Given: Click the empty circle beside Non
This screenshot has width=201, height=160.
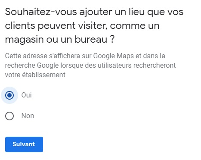Looking at the screenshot, I should [9, 116].
